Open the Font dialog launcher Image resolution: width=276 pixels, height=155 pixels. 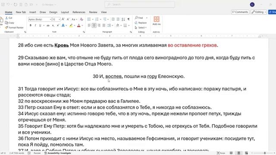coord(84,32)
